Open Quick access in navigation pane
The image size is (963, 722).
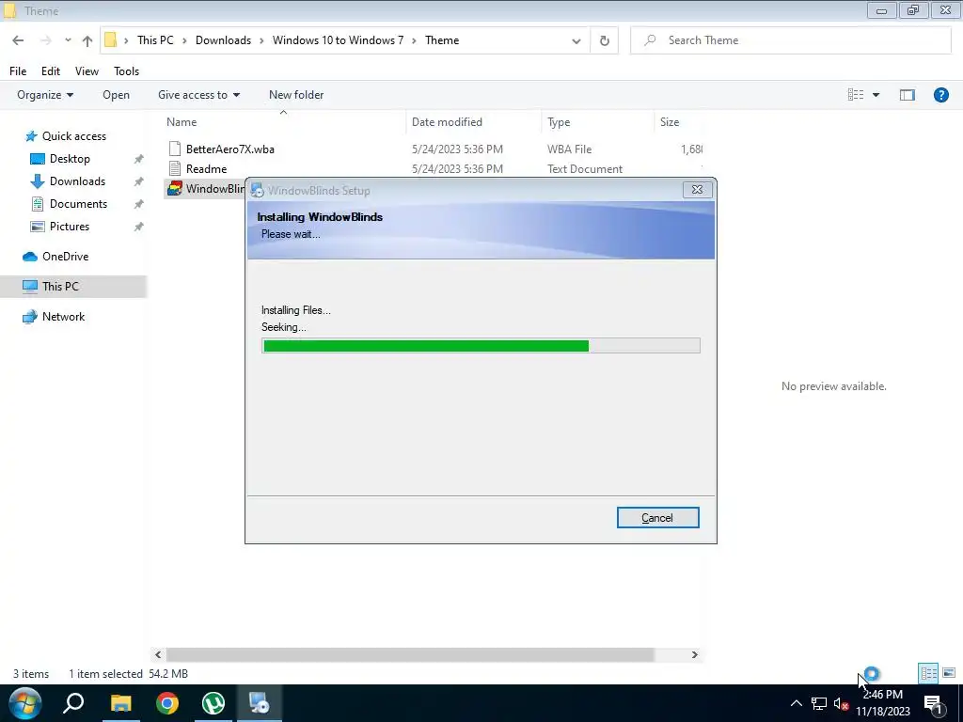(x=73, y=136)
